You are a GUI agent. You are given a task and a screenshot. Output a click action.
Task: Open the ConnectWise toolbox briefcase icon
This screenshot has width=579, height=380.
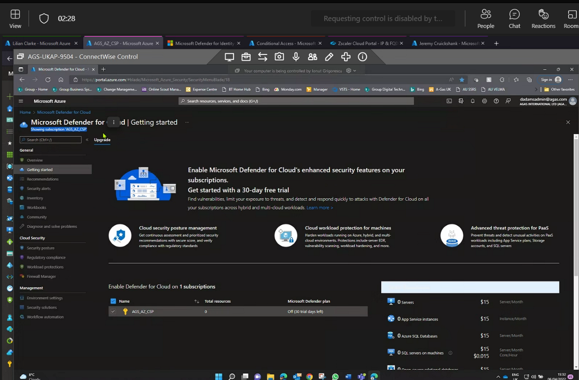246,57
